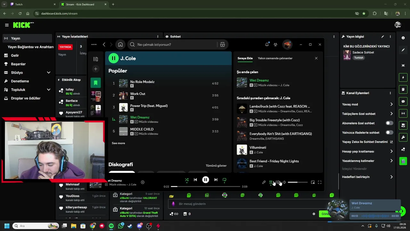Open Spotify notifications bell
The image size is (410, 231).
(x=267, y=45)
